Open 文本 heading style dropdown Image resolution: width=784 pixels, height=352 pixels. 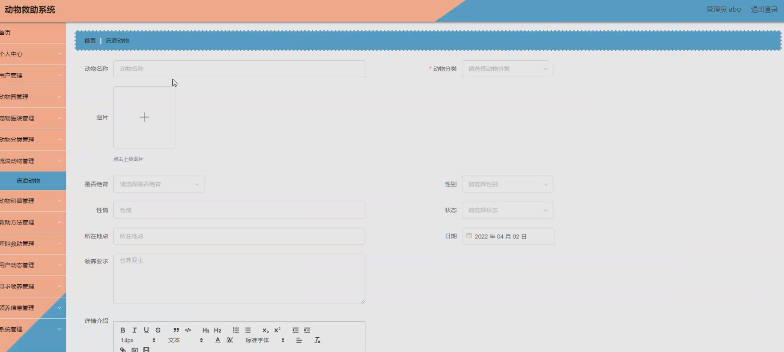click(185, 340)
